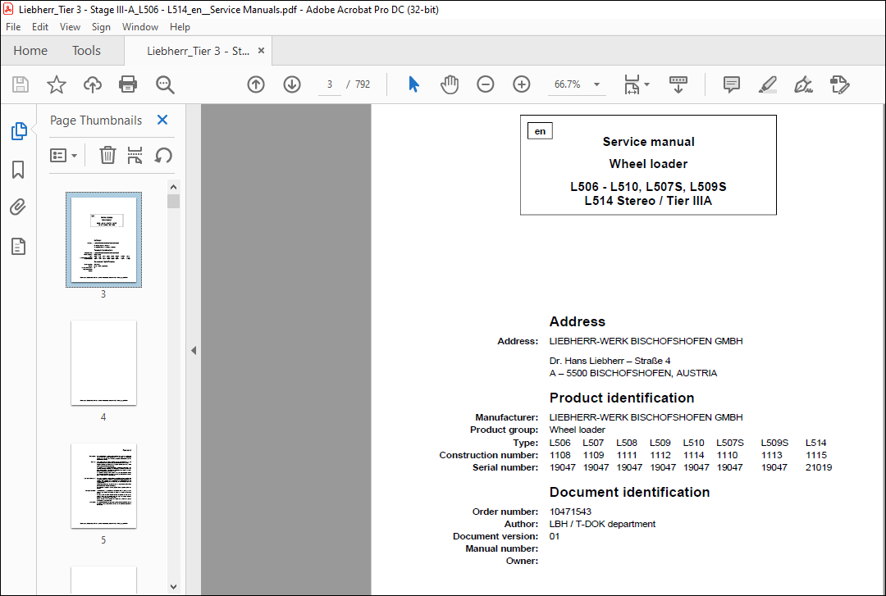Viewport: 886px width, 596px height.
Task: Print the file with the printer icon
Action: tap(128, 84)
